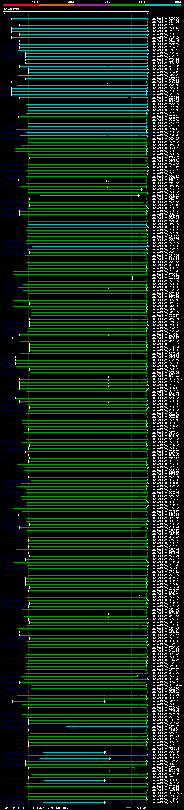
Task: Select the UniRef100_C6TIN1 label
Action: (165, 461)
